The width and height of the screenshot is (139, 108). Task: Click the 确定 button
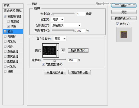coord(124,6)
